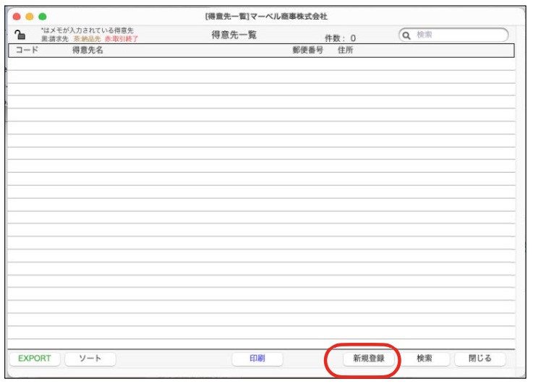Sort by コード column header

click(26, 51)
